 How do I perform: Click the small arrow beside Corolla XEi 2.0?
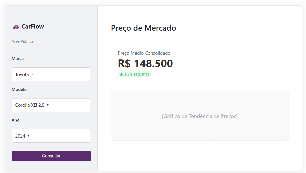click(x=48, y=105)
